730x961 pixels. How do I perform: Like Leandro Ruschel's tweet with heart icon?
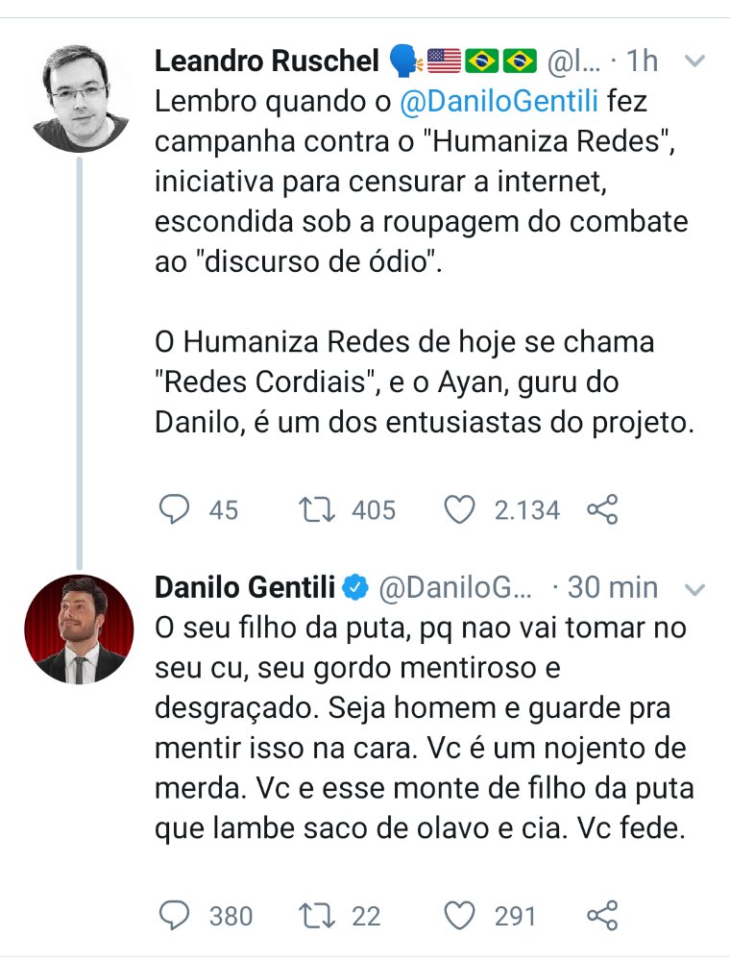(461, 509)
